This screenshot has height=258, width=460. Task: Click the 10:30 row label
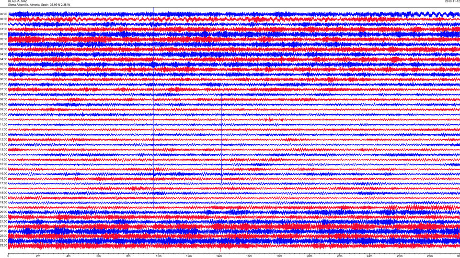(x=4, y=119)
